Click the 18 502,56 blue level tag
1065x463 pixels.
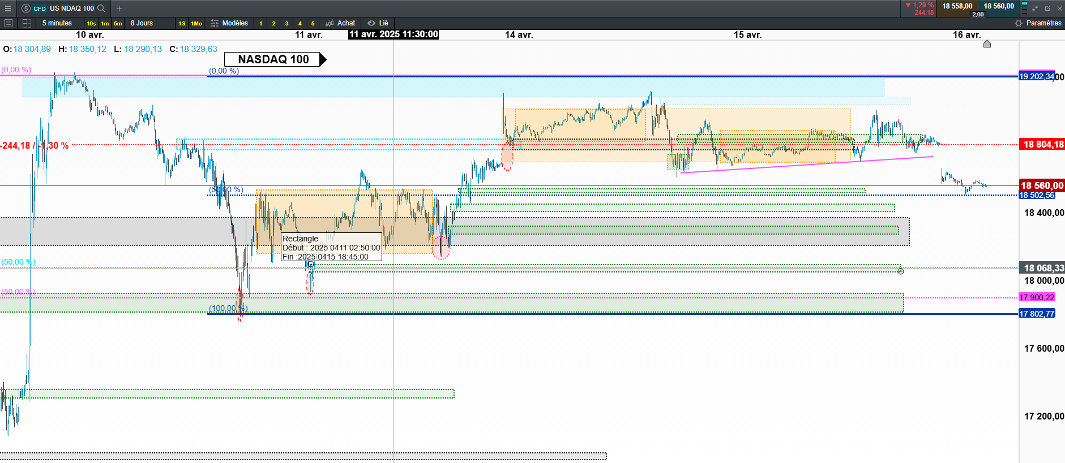1037,196
